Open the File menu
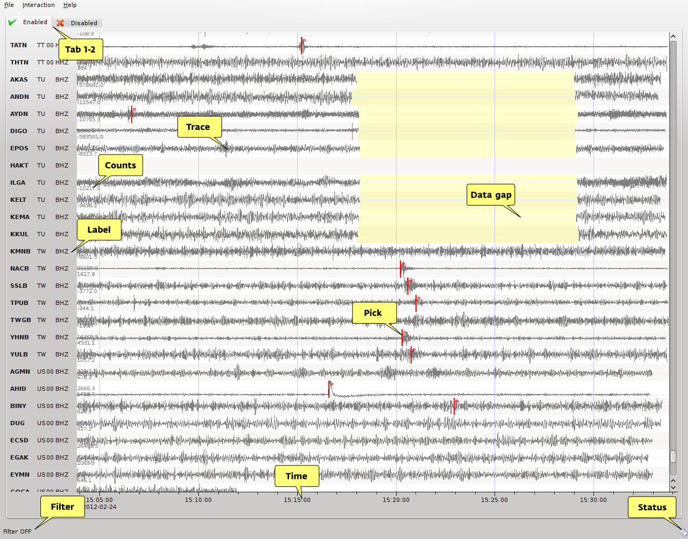 point(9,5)
